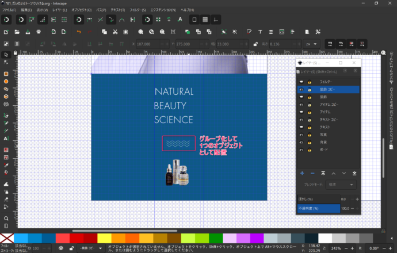Select the Spiral tool
This screenshot has height=253, width=397.
coord(6,104)
